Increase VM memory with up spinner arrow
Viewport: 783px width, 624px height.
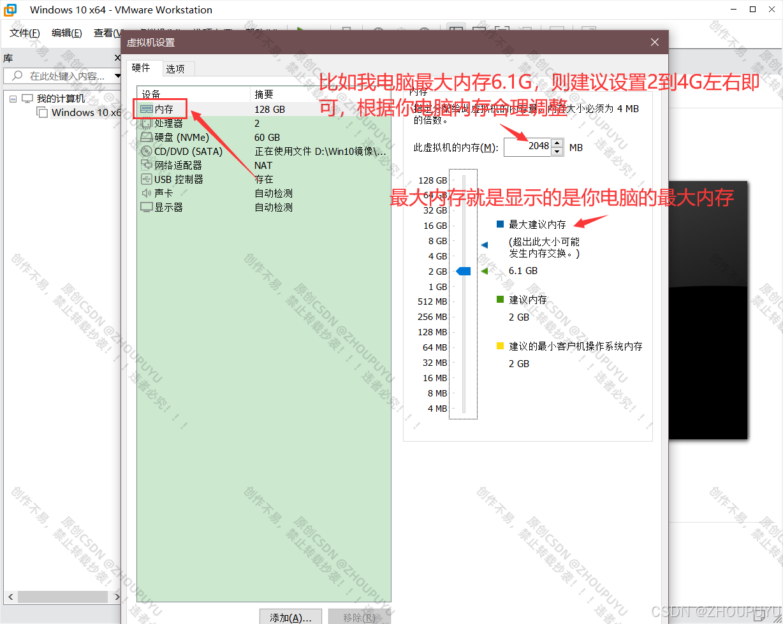[x=557, y=143]
